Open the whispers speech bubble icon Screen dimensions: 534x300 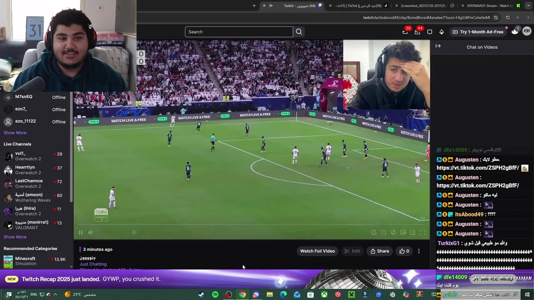click(430, 32)
